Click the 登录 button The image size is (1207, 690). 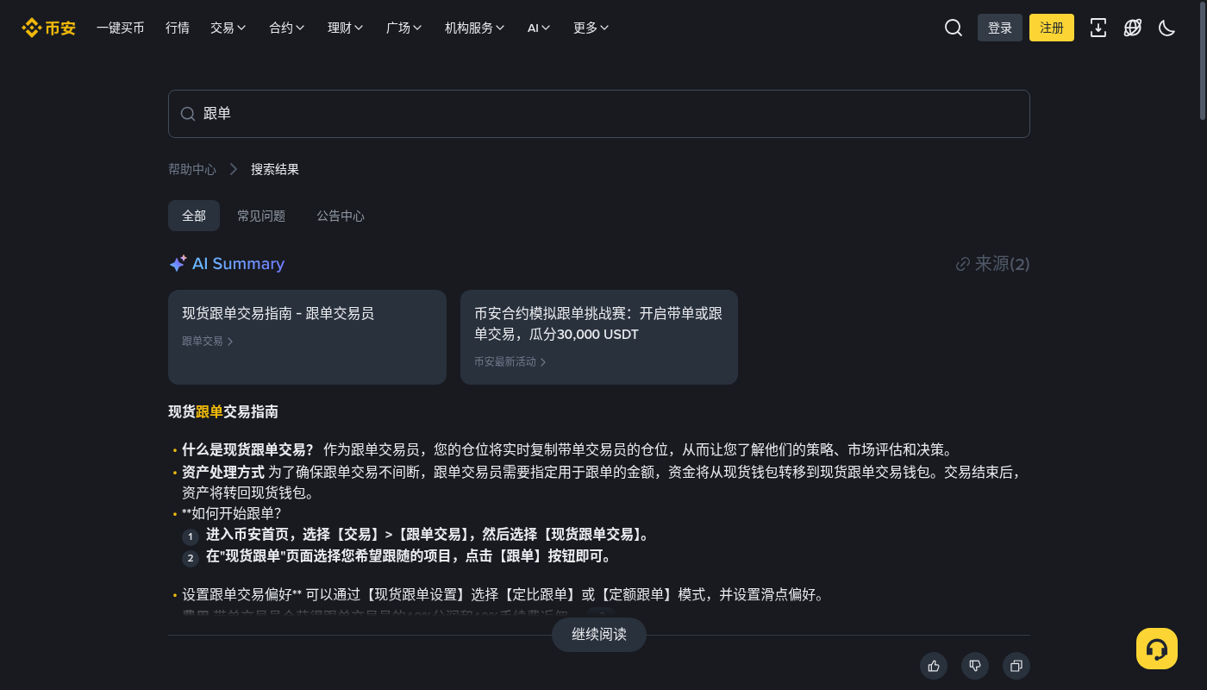click(1000, 28)
